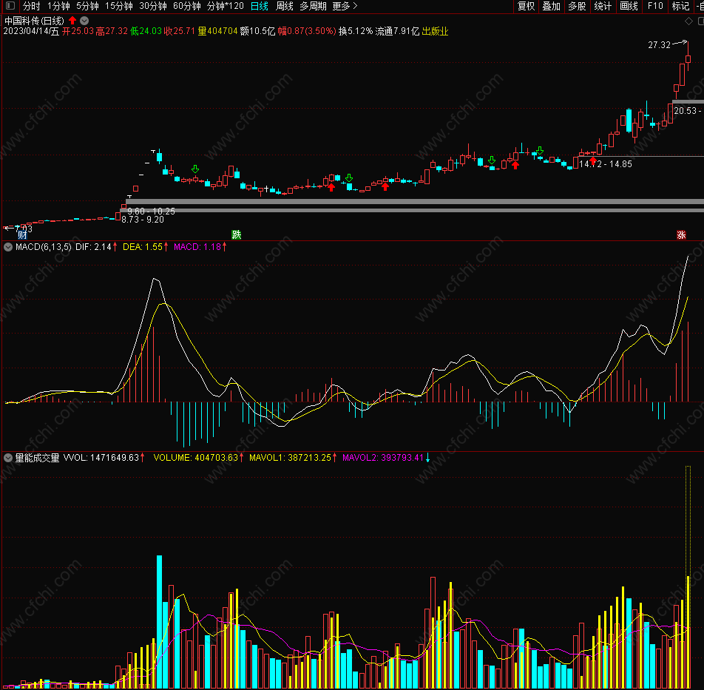Click the volume value 量404704
Image resolution: width=704 pixels, height=690 pixels.
[x=217, y=31]
